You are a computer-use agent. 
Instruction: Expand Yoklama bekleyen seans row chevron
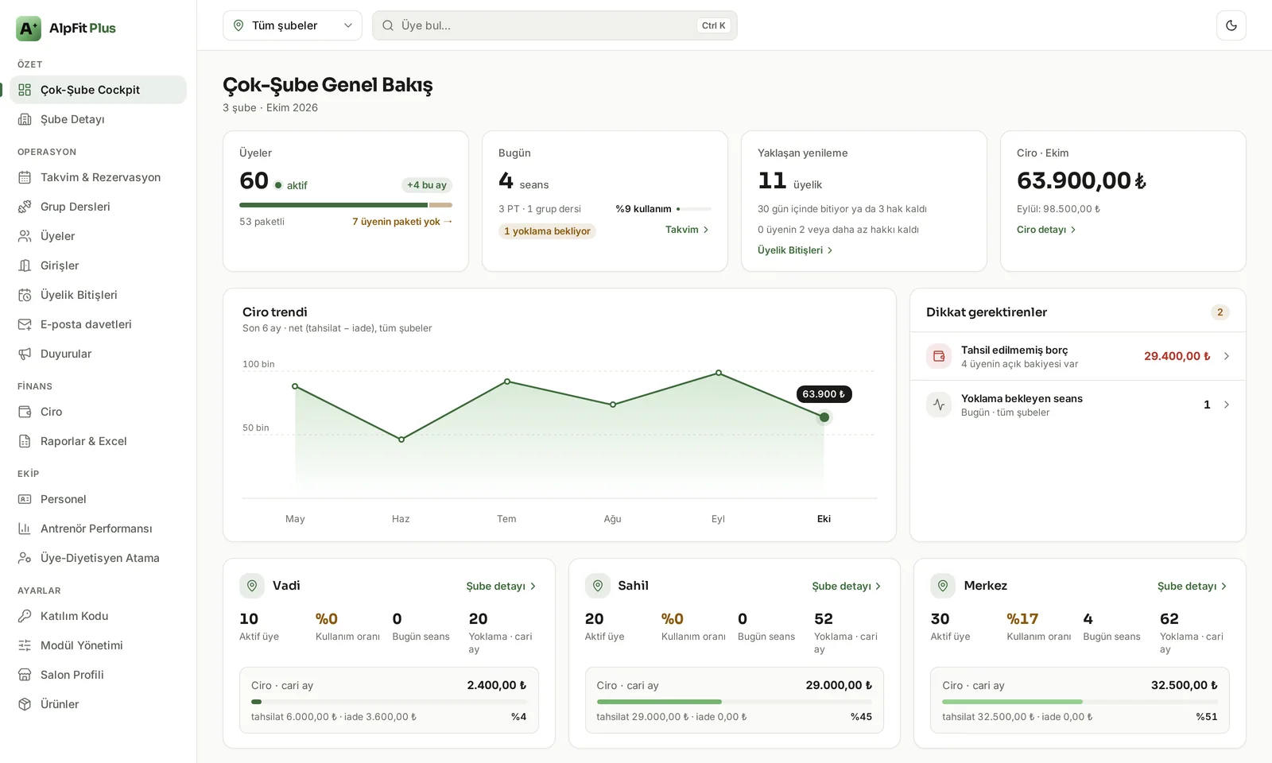click(x=1226, y=405)
